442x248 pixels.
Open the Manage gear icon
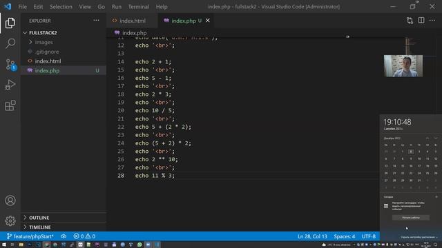(10, 220)
